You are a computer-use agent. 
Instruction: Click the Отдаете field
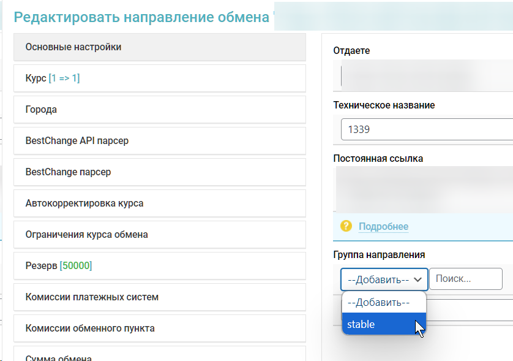426,76
